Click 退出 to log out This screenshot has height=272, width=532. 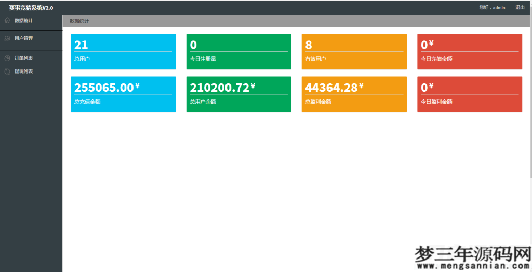click(520, 8)
